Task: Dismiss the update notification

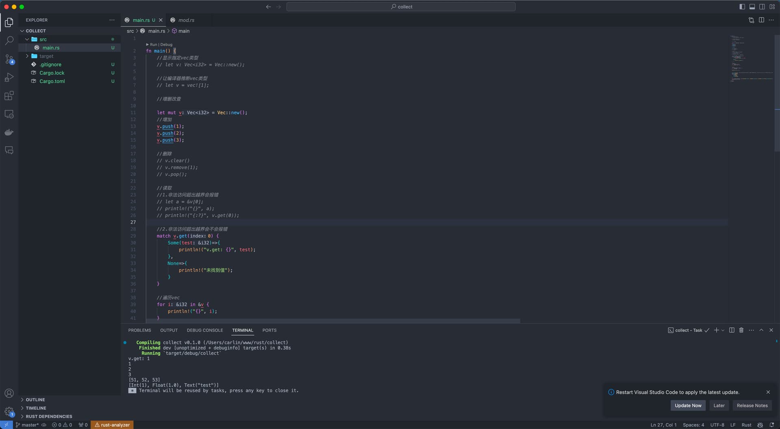Action: (x=768, y=392)
